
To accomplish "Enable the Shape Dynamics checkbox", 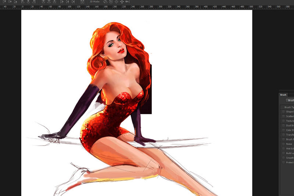I will pos(283,111).
